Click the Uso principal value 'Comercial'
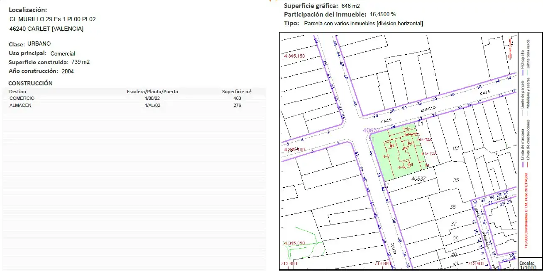The width and height of the screenshot is (543, 271). [63, 53]
